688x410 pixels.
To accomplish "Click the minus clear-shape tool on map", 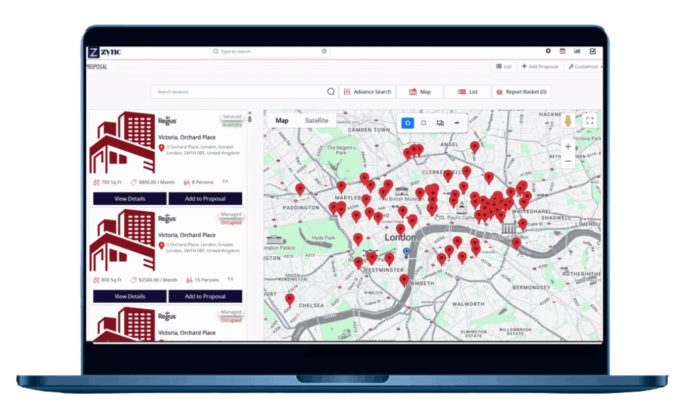I will pos(457,123).
